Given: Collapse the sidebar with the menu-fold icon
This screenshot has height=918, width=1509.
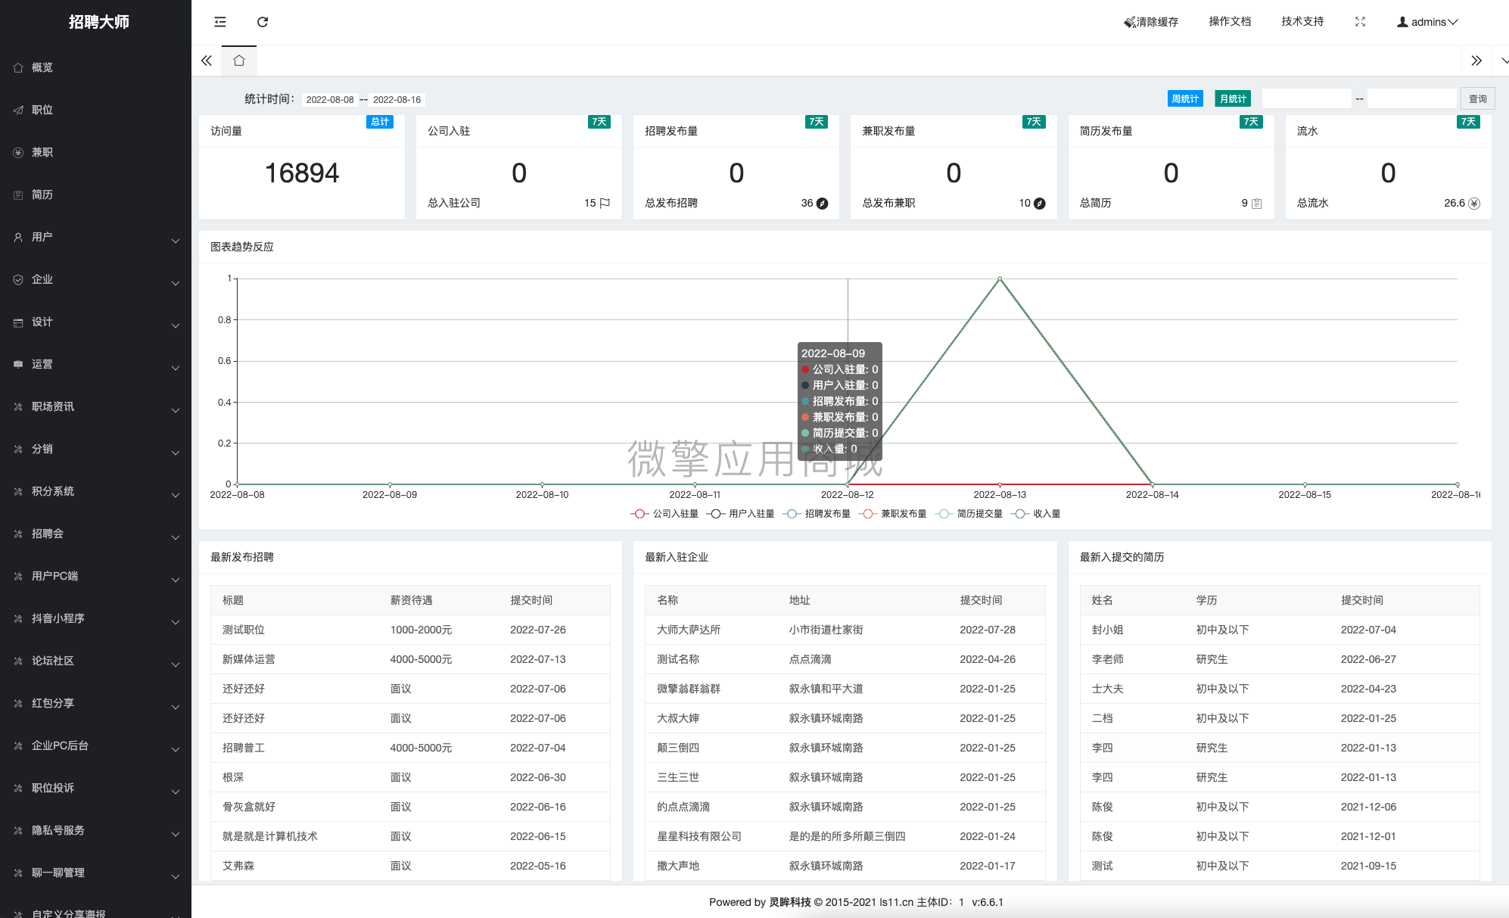Looking at the screenshot, I should (220, 22).
